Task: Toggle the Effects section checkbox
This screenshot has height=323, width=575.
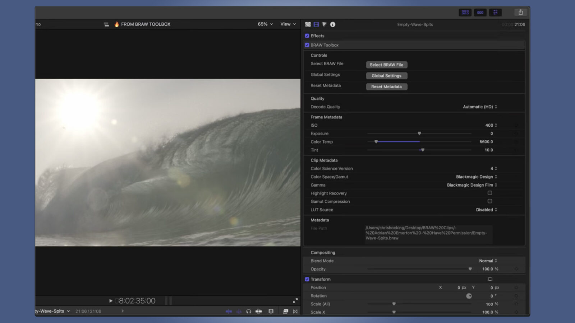Action: (307, 36)
